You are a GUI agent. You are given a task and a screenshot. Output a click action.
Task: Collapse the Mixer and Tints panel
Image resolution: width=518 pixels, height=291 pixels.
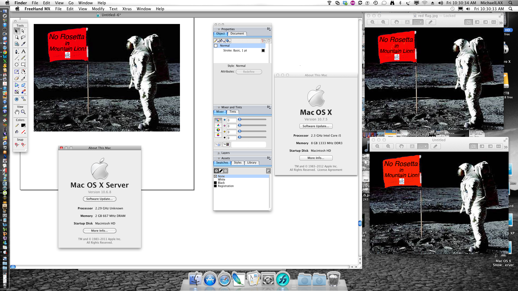(219, 108)
